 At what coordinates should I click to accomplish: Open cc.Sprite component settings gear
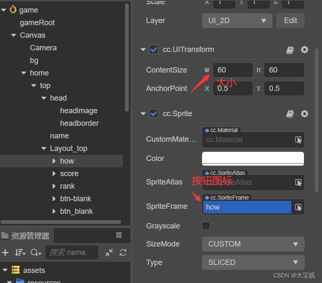click(x=304, y=114)
